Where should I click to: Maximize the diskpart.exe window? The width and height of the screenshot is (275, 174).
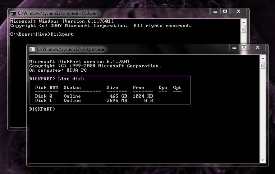coord(244,47)
